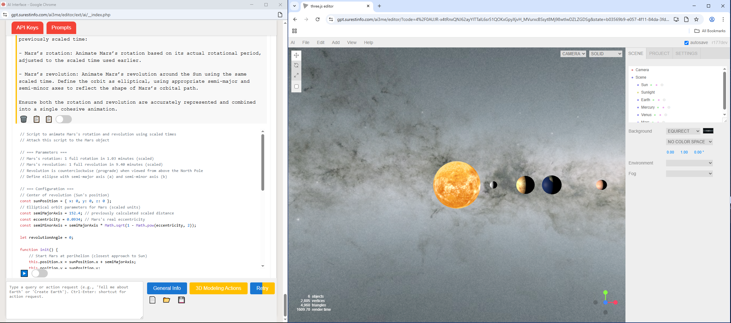Reload the three.js editor page

tap(318, 19)
